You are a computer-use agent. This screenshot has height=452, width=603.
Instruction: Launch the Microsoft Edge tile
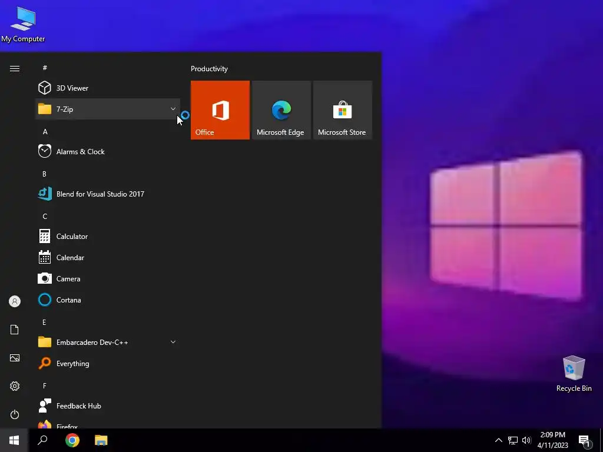(281, 110)
